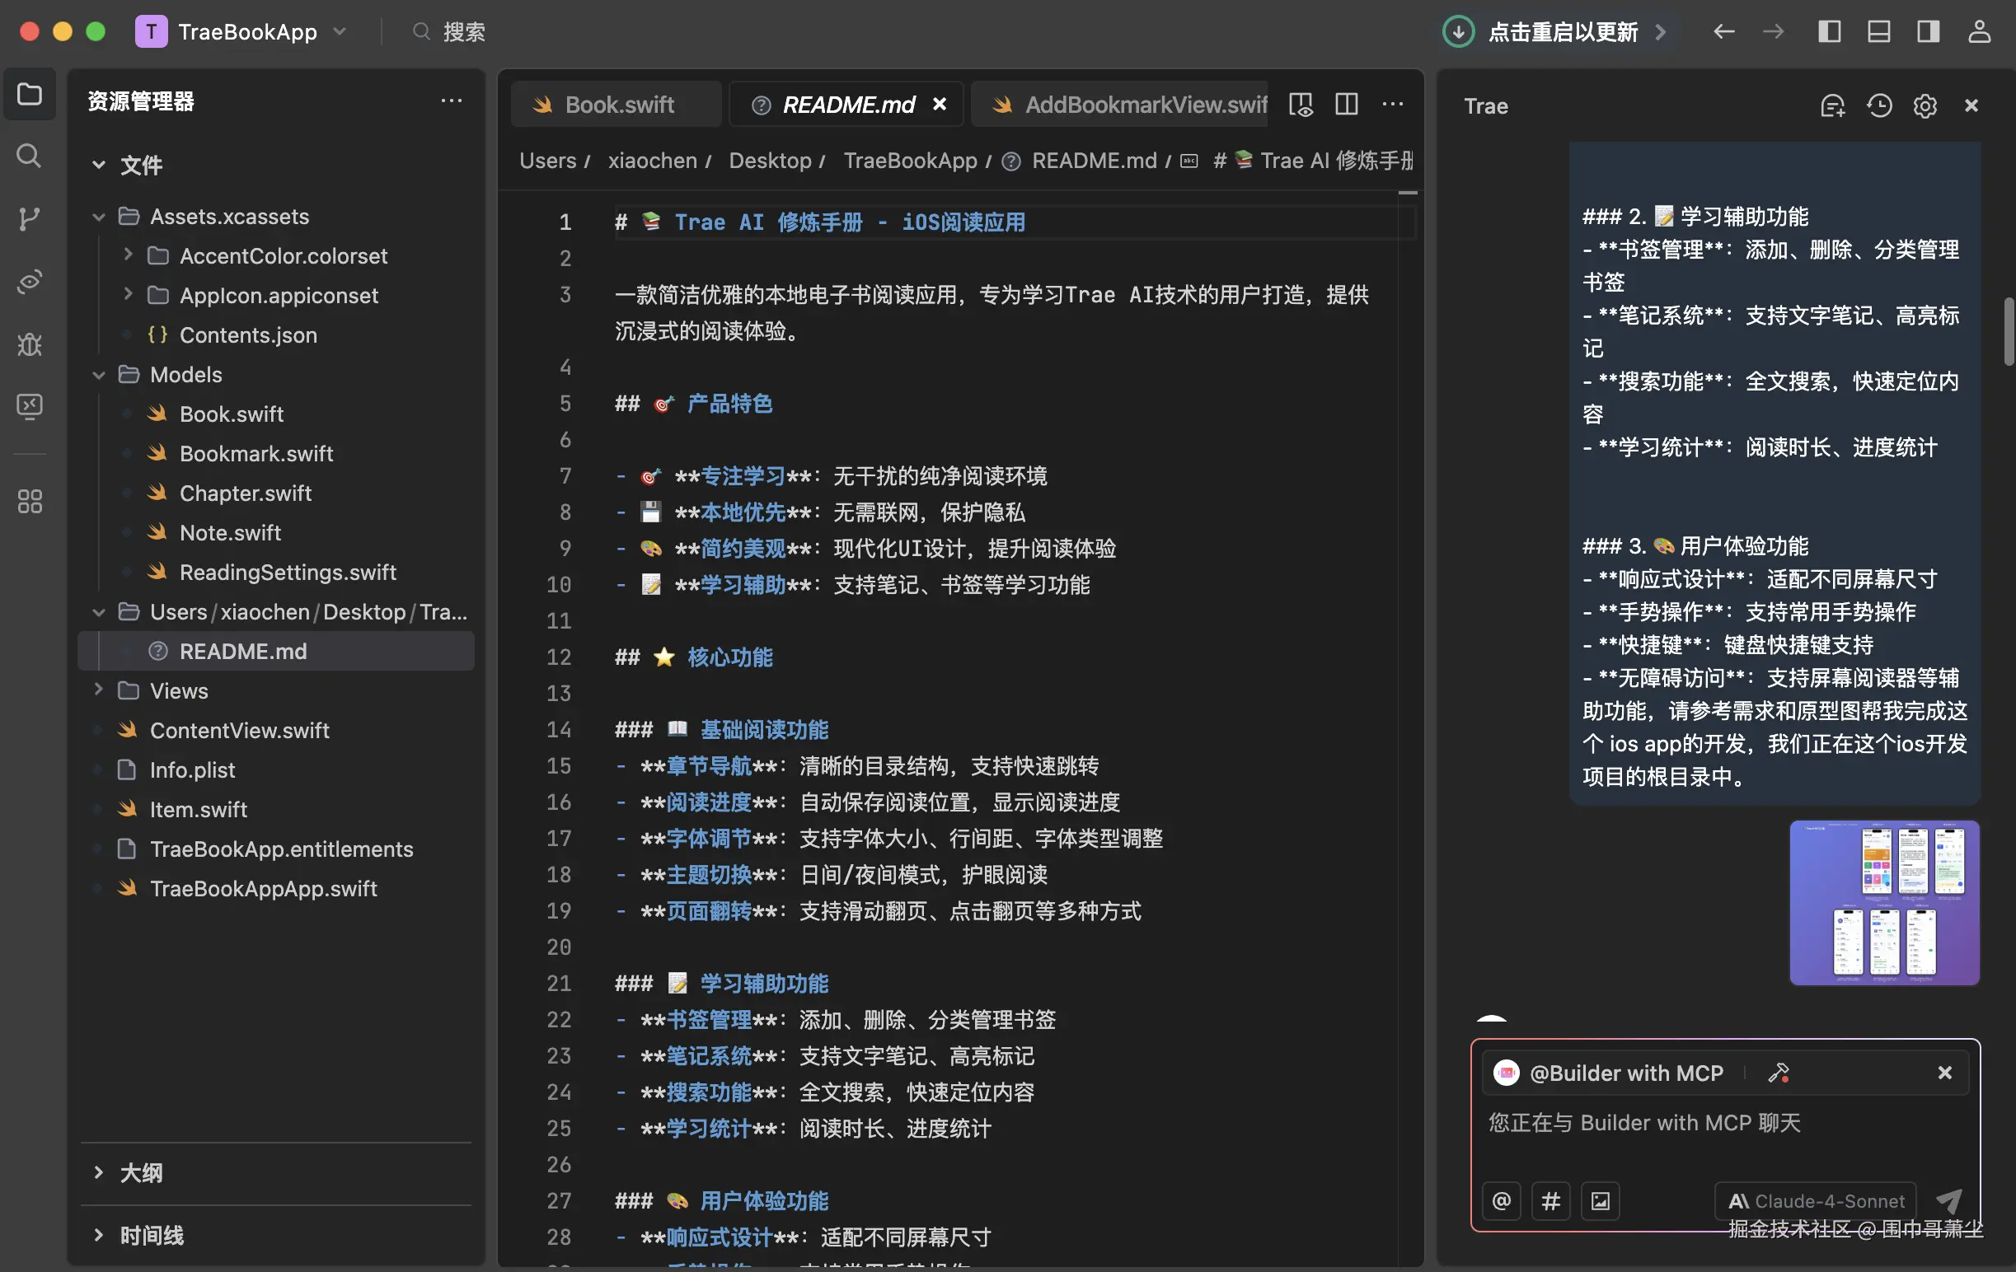The height and width of the screenshot is (1272, 2016).
Task: Open chat history icon in Trae panel
Action: pos(1879,106)
